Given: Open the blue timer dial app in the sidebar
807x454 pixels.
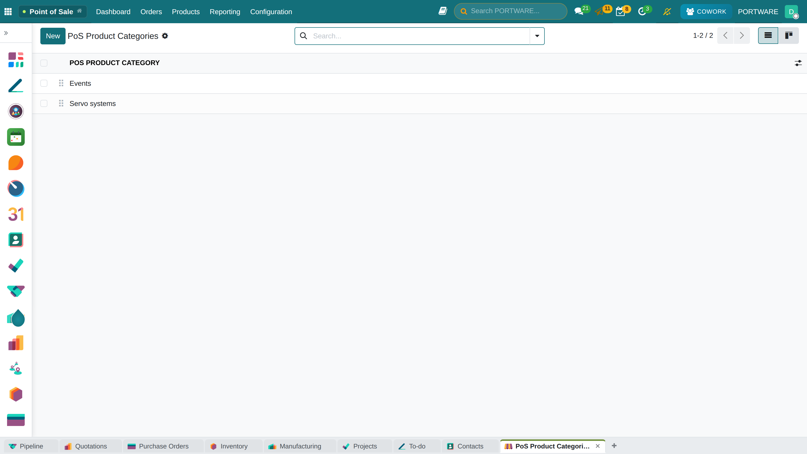Looking at the screenshot, I should click(16, 188).
